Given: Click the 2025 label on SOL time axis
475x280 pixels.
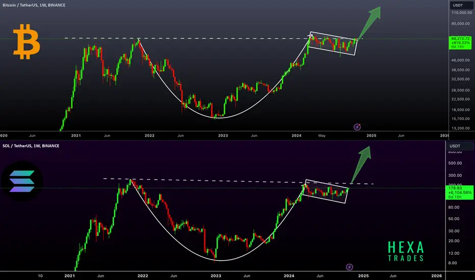Looking at the screenshot, I should pos(363,276).
